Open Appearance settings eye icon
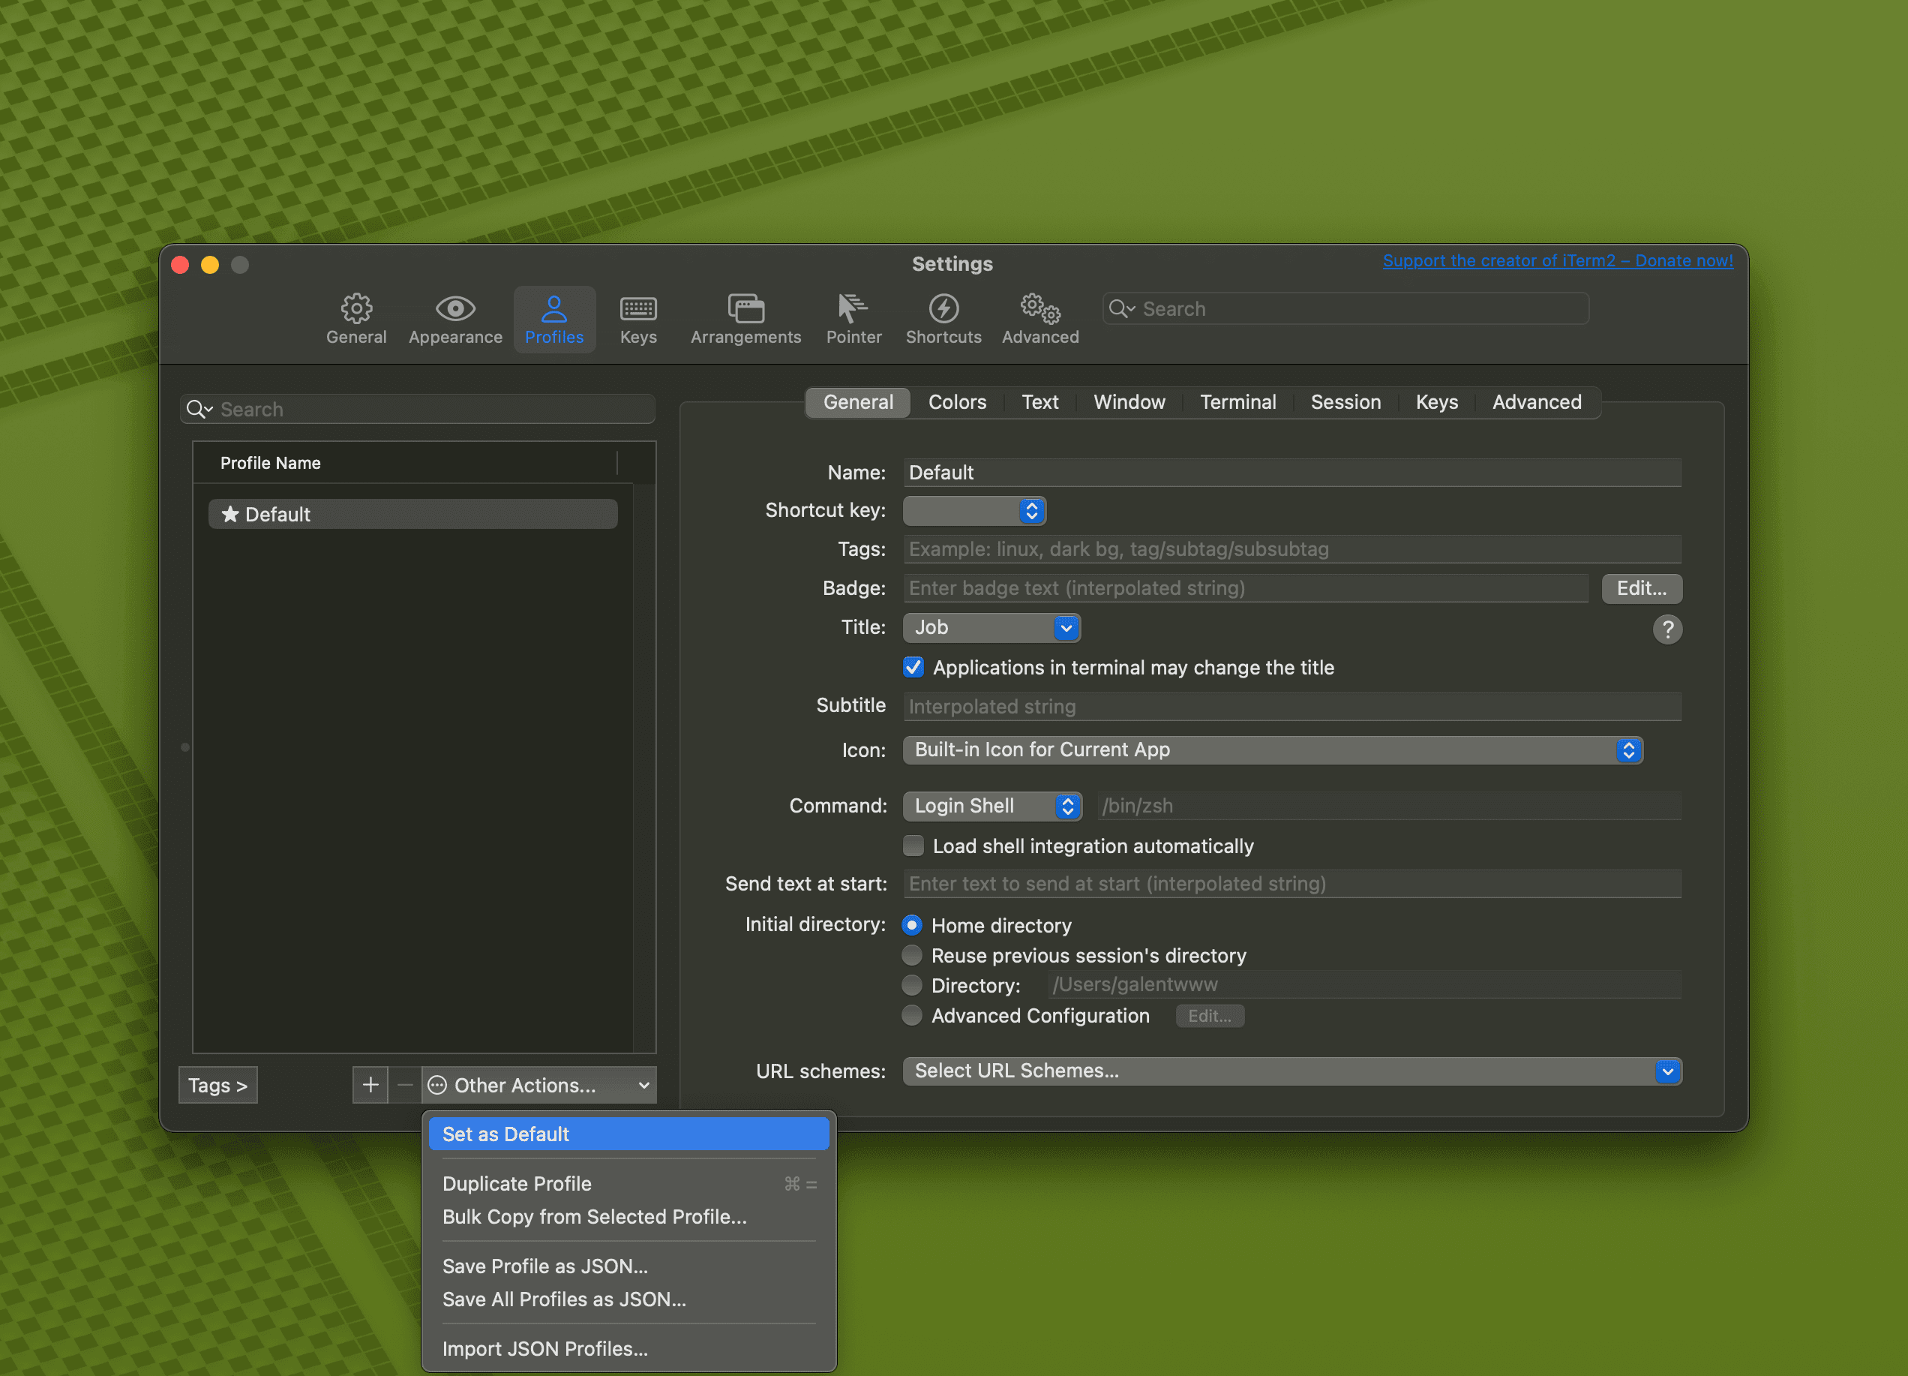This screenshot has height=1376, width=1908. click(x=455, y=310)
